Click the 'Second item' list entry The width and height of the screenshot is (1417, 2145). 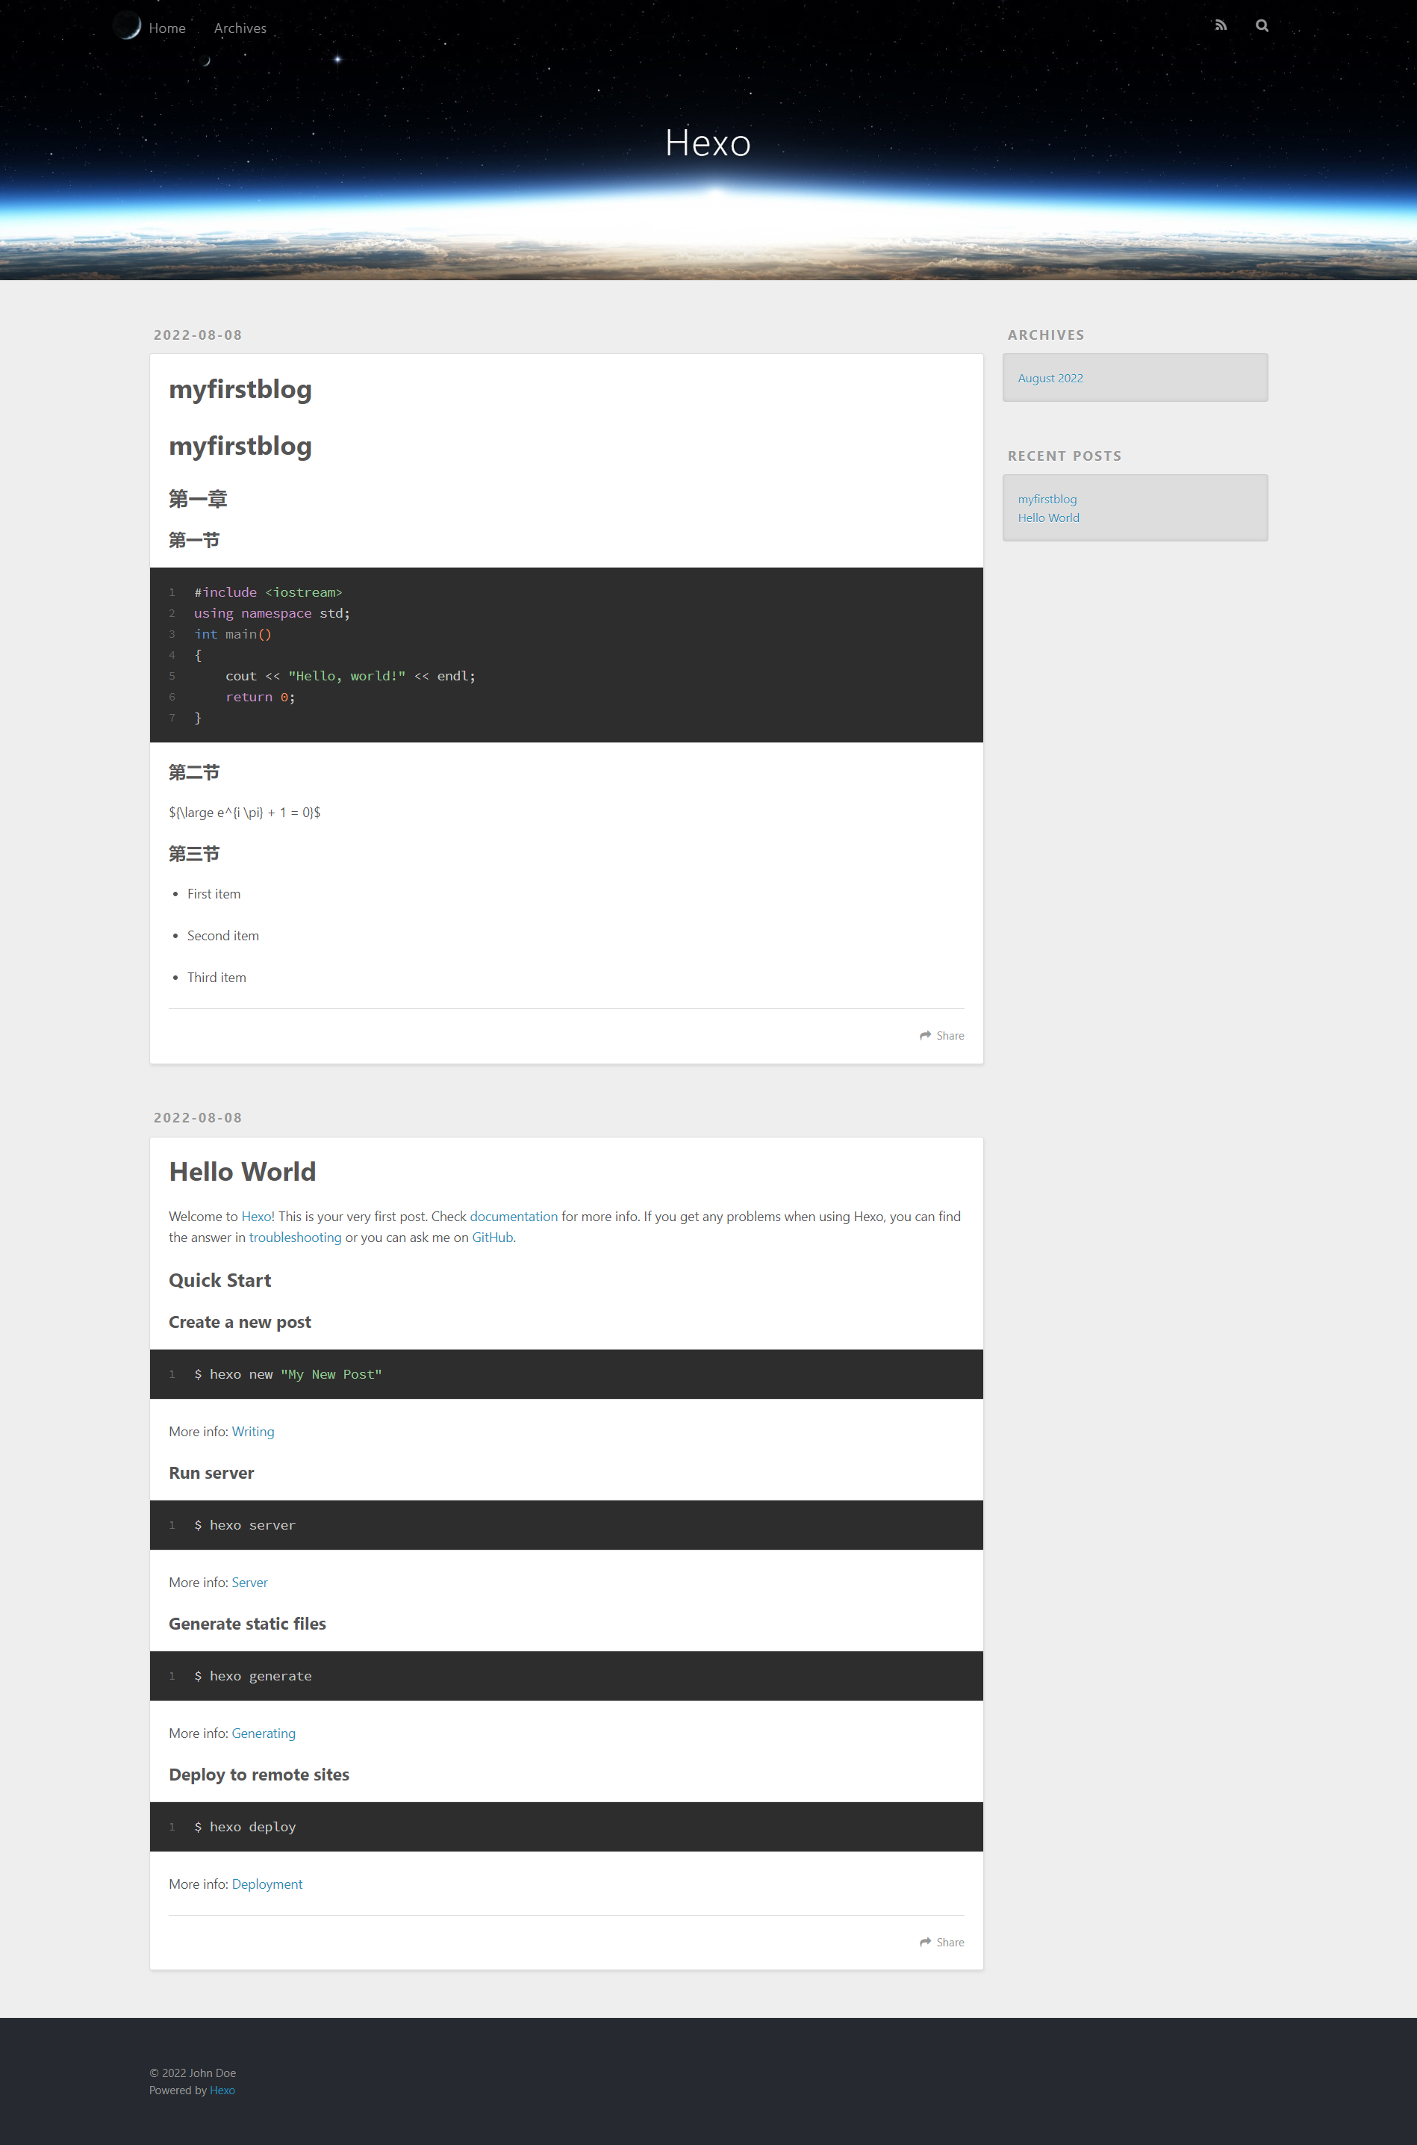pyautogui.click(x=222, y=936)
